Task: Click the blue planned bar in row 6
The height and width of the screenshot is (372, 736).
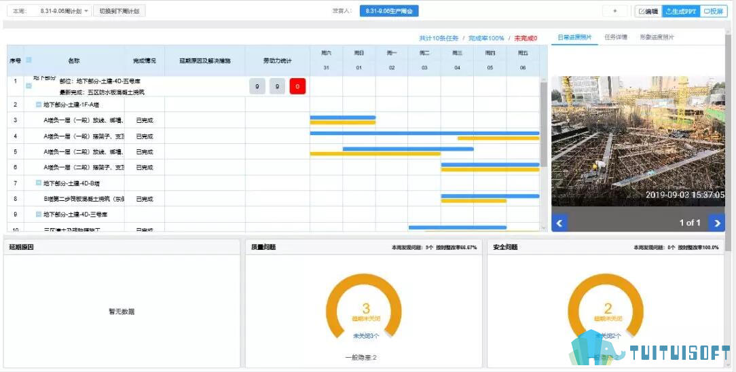Action: (x=490, y=165)
